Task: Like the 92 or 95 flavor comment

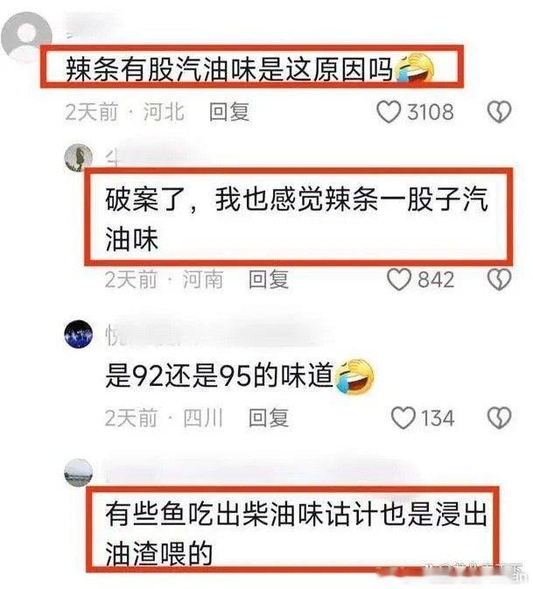Action: click(403, 417)
